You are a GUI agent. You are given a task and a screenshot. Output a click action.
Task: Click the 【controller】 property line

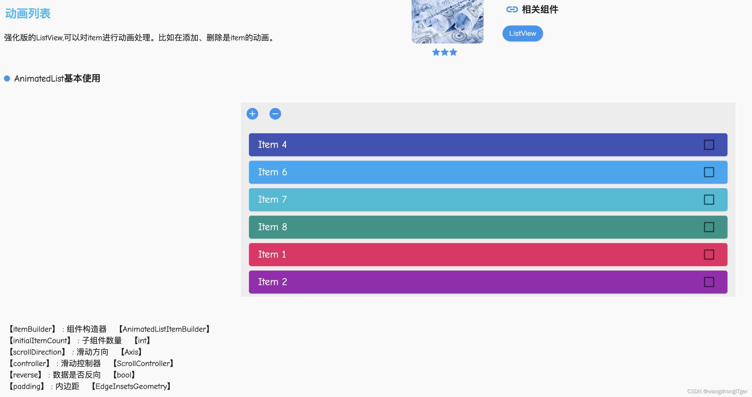91,364
